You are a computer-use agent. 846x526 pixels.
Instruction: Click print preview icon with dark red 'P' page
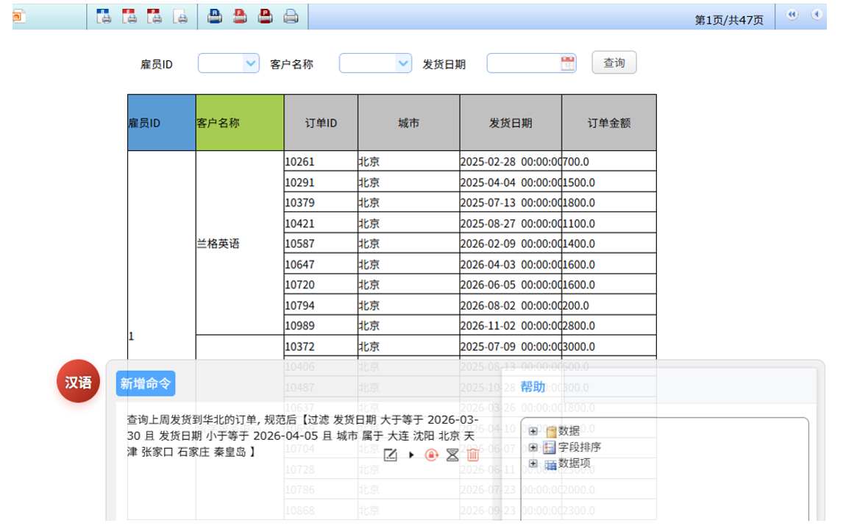click(x=154, y=17)
